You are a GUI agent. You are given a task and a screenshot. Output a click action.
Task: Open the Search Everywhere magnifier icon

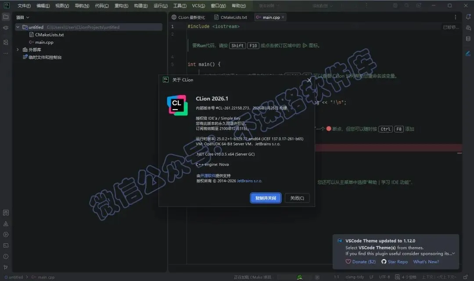406,5
